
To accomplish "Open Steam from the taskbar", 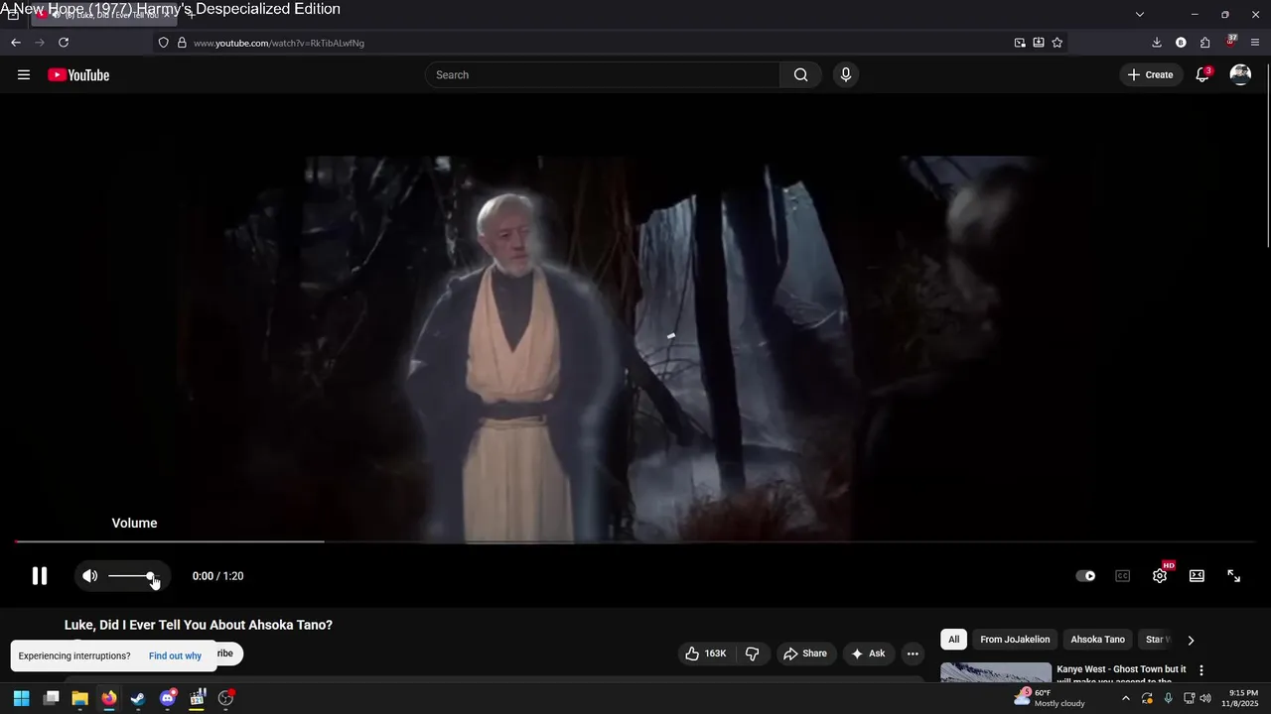I will tap(138, 698).
